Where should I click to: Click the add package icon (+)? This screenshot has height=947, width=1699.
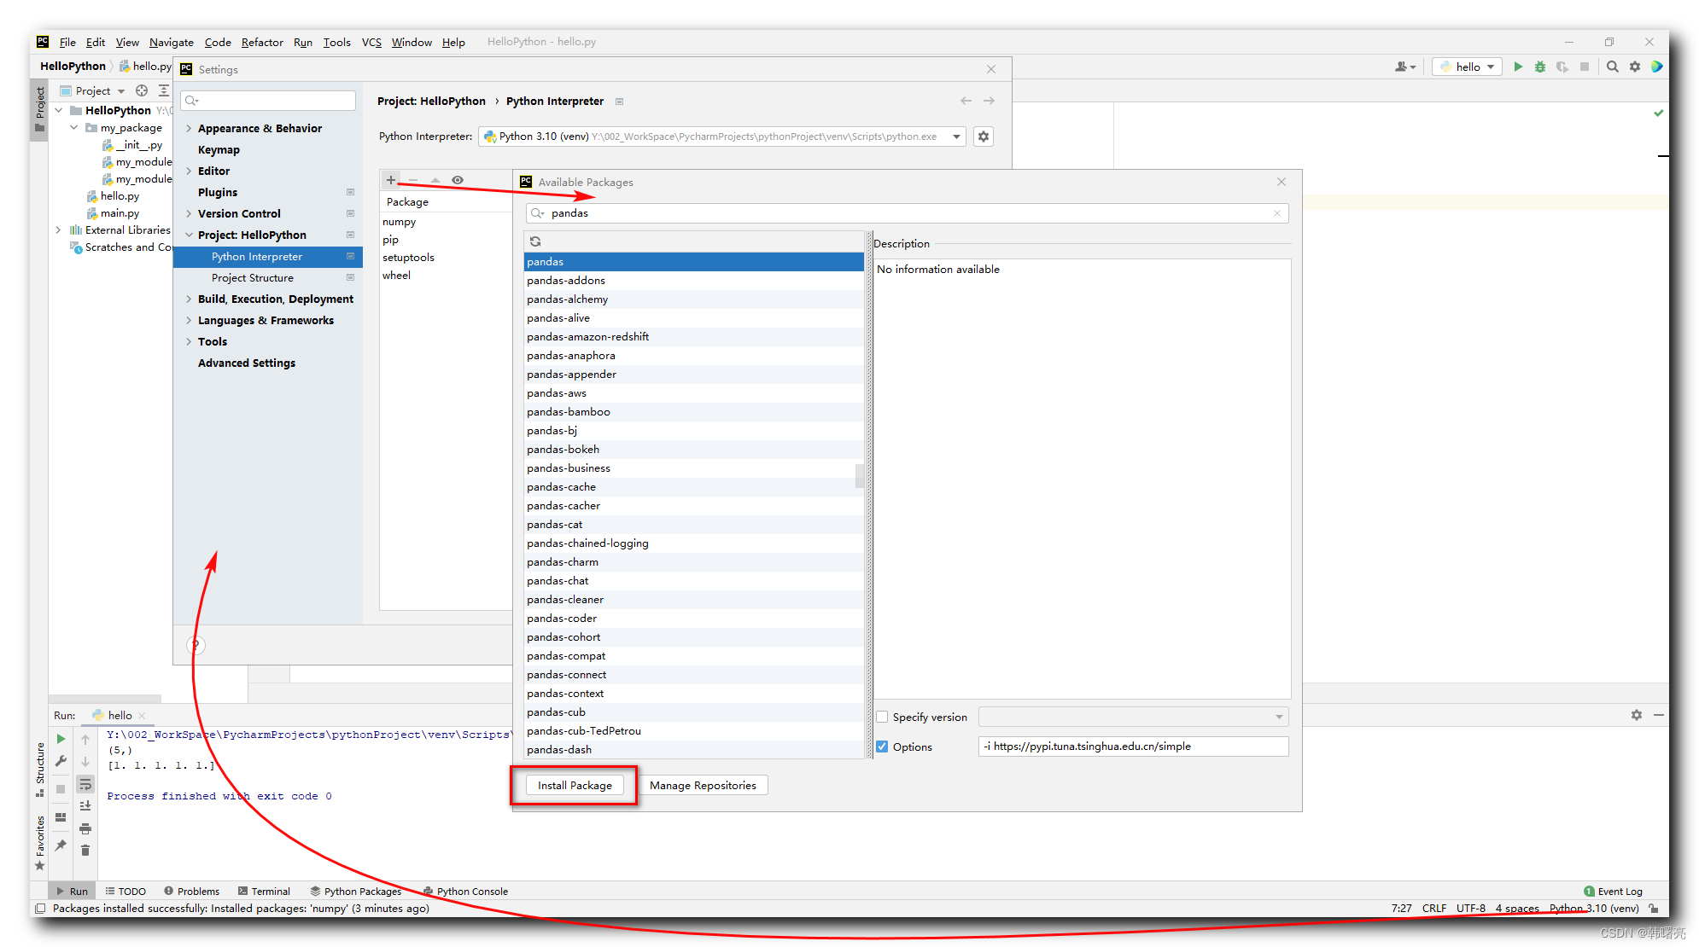coord(391,178)
